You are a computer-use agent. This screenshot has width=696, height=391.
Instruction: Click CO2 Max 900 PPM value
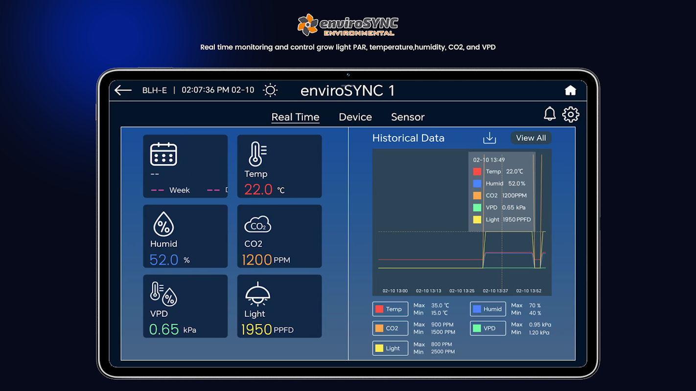pos(442,325)
